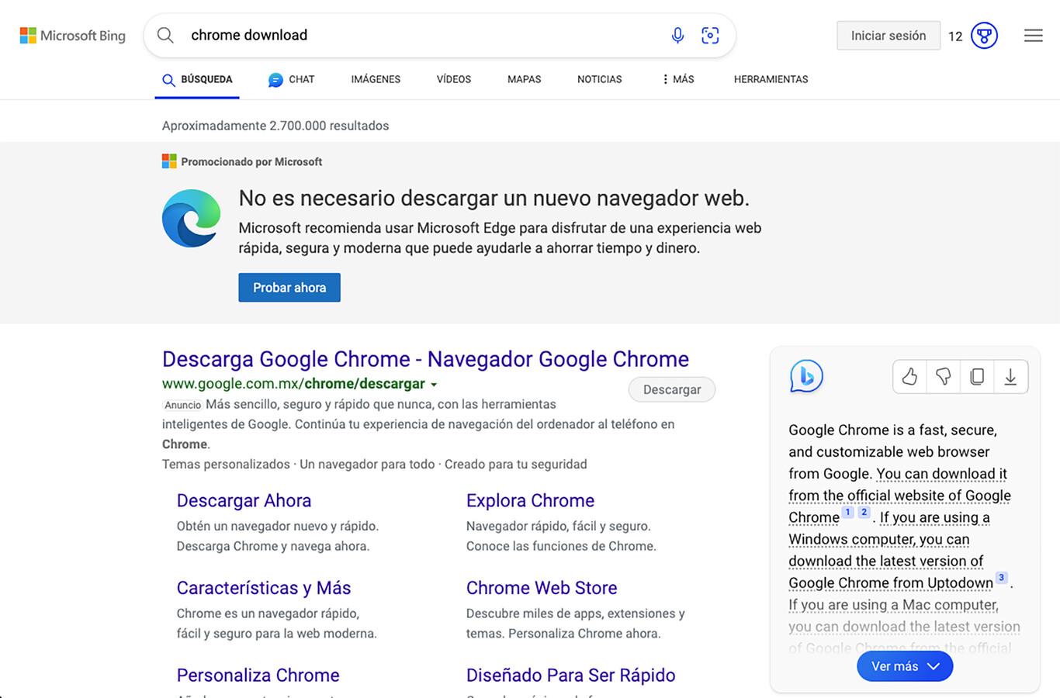Screen dimensions: 1060x698
Task: Open visual search with the camera icon
Action: (710, 35)
